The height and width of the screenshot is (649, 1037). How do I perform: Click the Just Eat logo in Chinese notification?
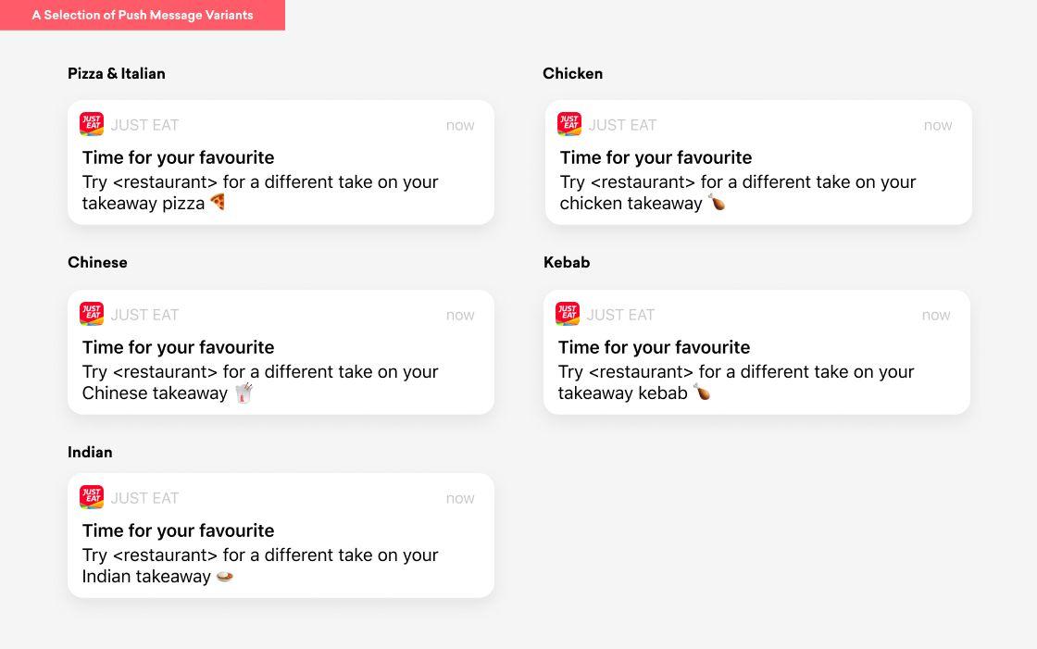point(92,314)
